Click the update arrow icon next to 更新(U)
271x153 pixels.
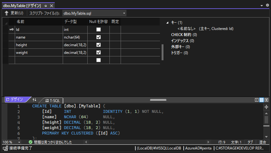coord(6,13)
